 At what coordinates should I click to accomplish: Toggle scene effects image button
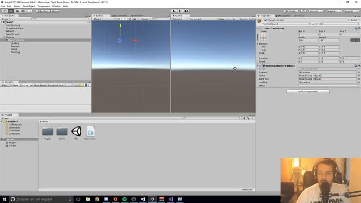(135, 19)
